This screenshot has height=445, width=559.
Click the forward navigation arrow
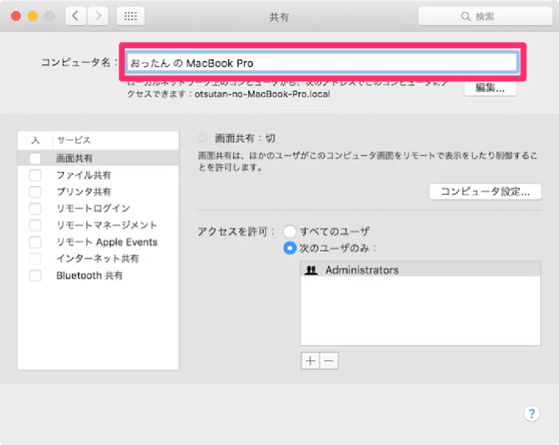coord(98,16)
